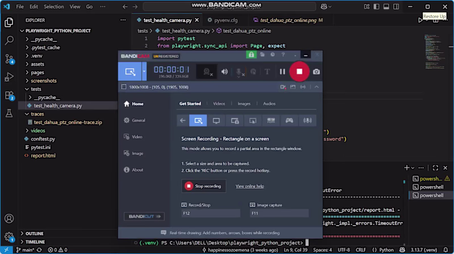Click Bandicam's red stop recording circle
The image size is (454, 254).
(x=300, y=71)
